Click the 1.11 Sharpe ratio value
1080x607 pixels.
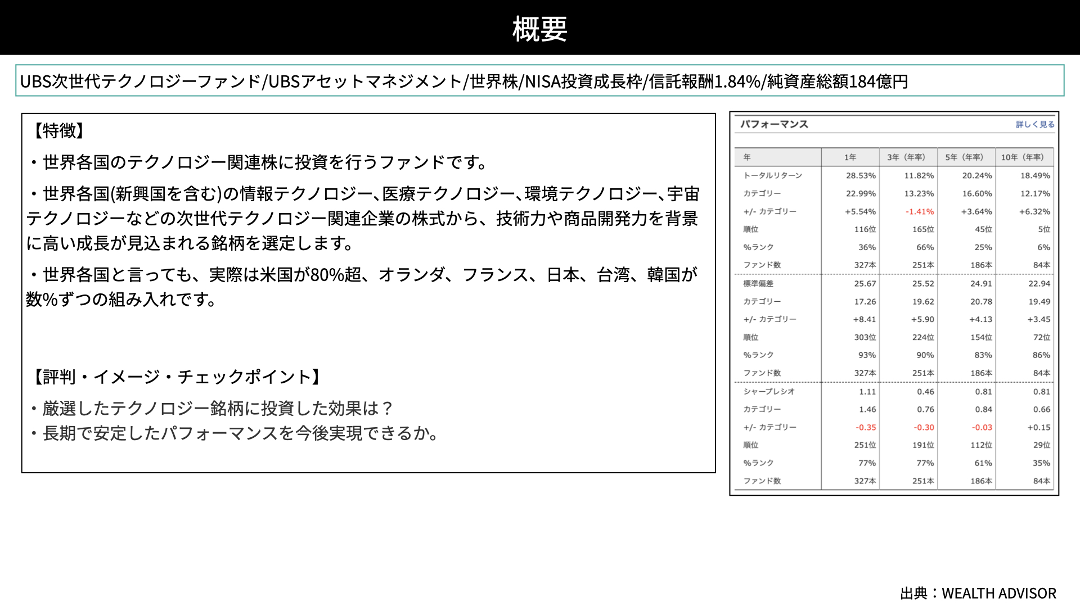pos(867,391)
